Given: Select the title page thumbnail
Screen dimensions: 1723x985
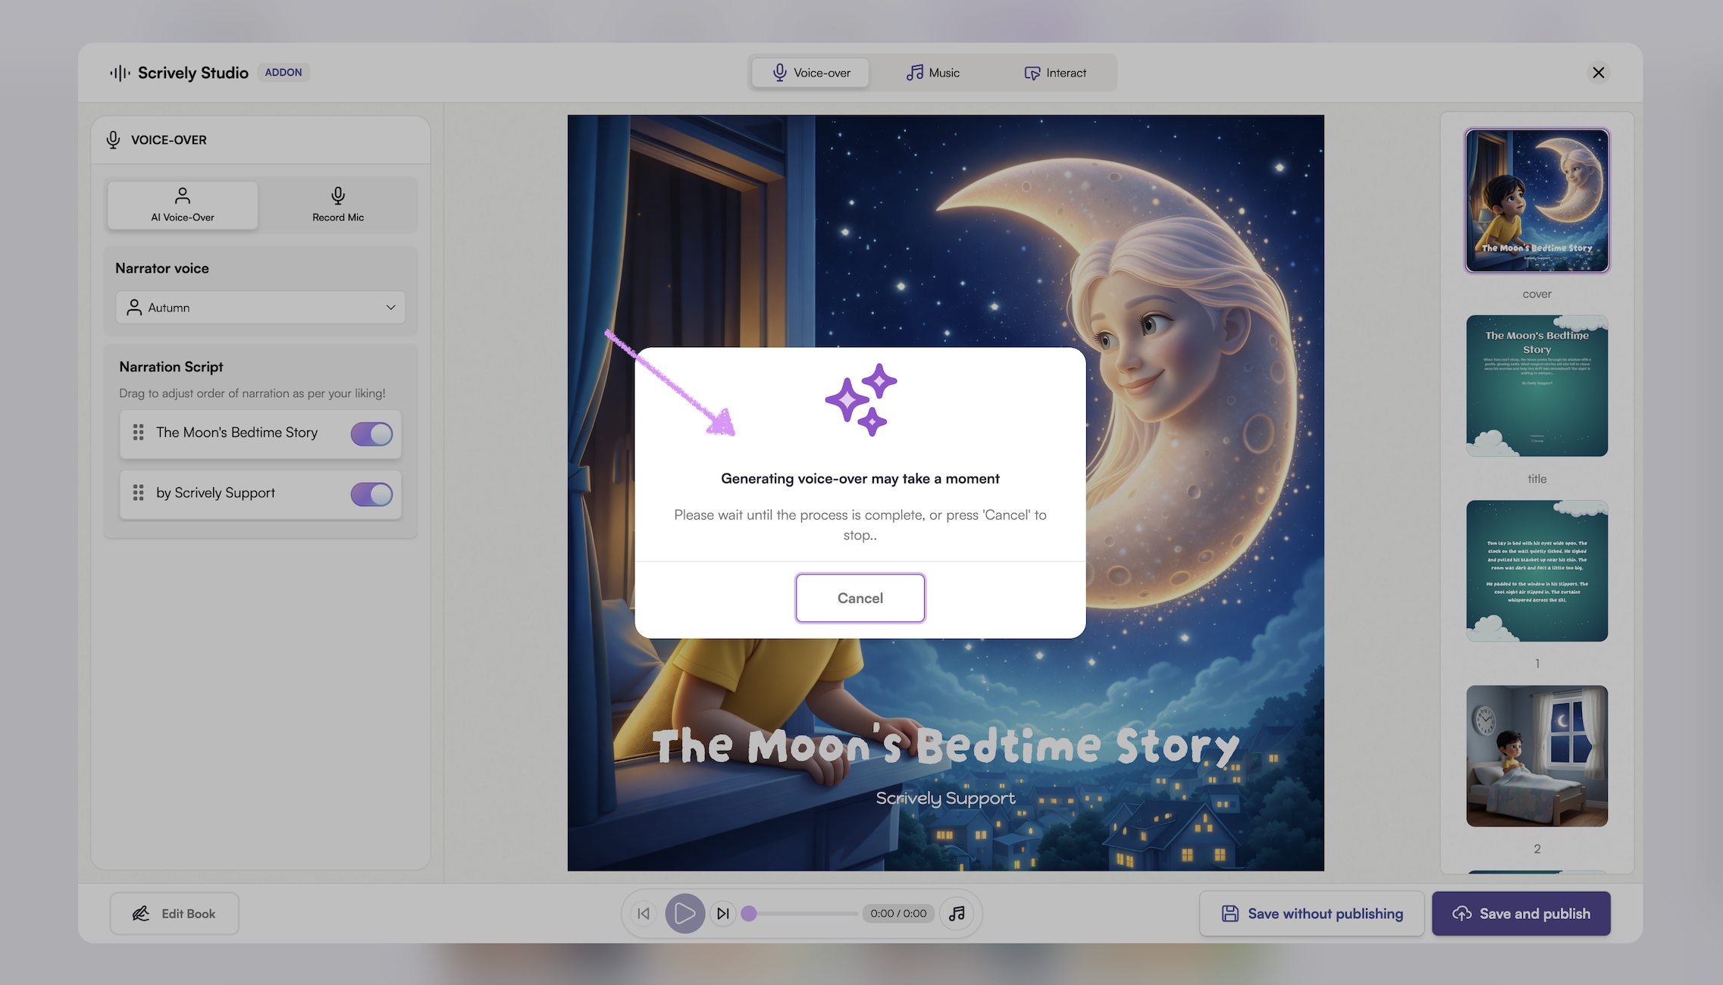Looking at the screenshot, I should (x=1537, y=386).
